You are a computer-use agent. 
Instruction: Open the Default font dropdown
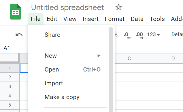click(177, 34)
